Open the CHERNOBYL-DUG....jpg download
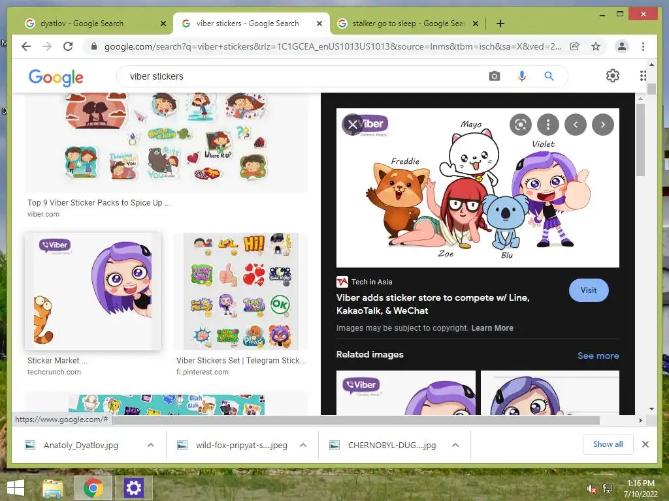The width and height of the screenshot is (669, 501). coord(392,445)
